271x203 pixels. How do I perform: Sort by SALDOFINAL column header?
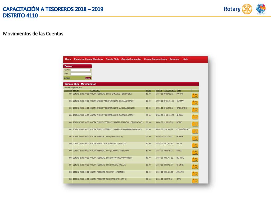170,91
